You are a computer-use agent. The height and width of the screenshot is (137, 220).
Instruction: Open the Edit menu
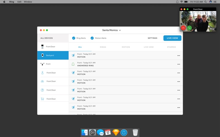click(19, 2)
